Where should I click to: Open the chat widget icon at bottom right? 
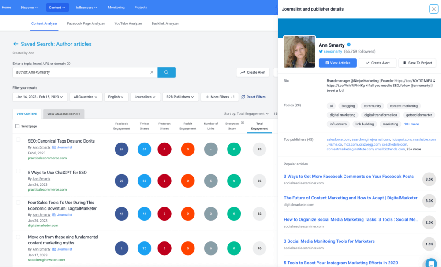[x=431, y=263]
